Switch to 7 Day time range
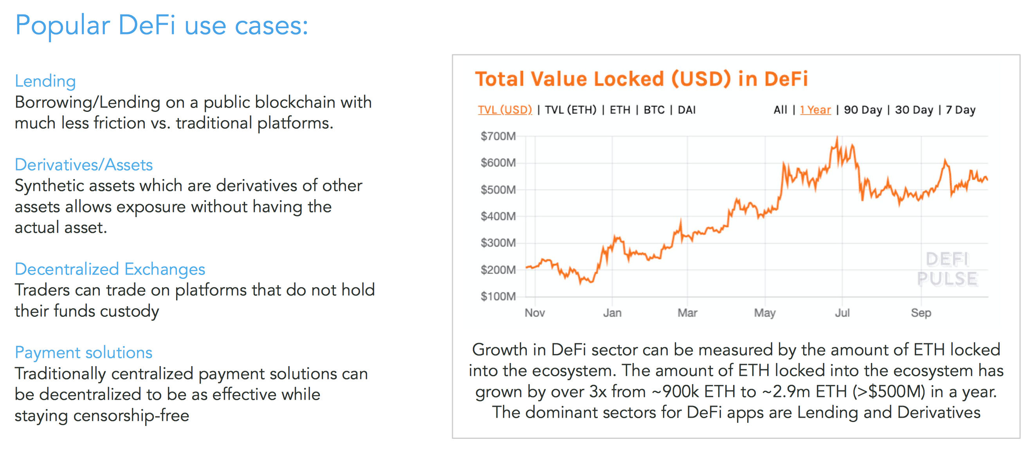The height and width of the screenshot is (449, 1031). tap(961, 110)
